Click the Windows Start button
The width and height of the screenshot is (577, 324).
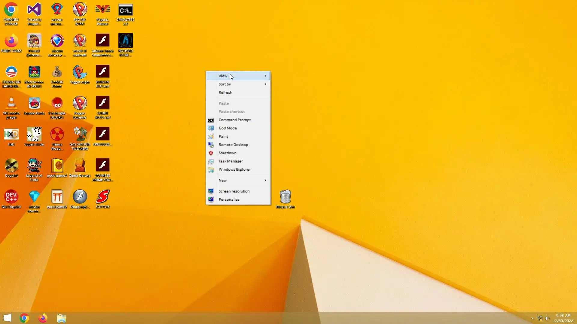click(8, 318)
